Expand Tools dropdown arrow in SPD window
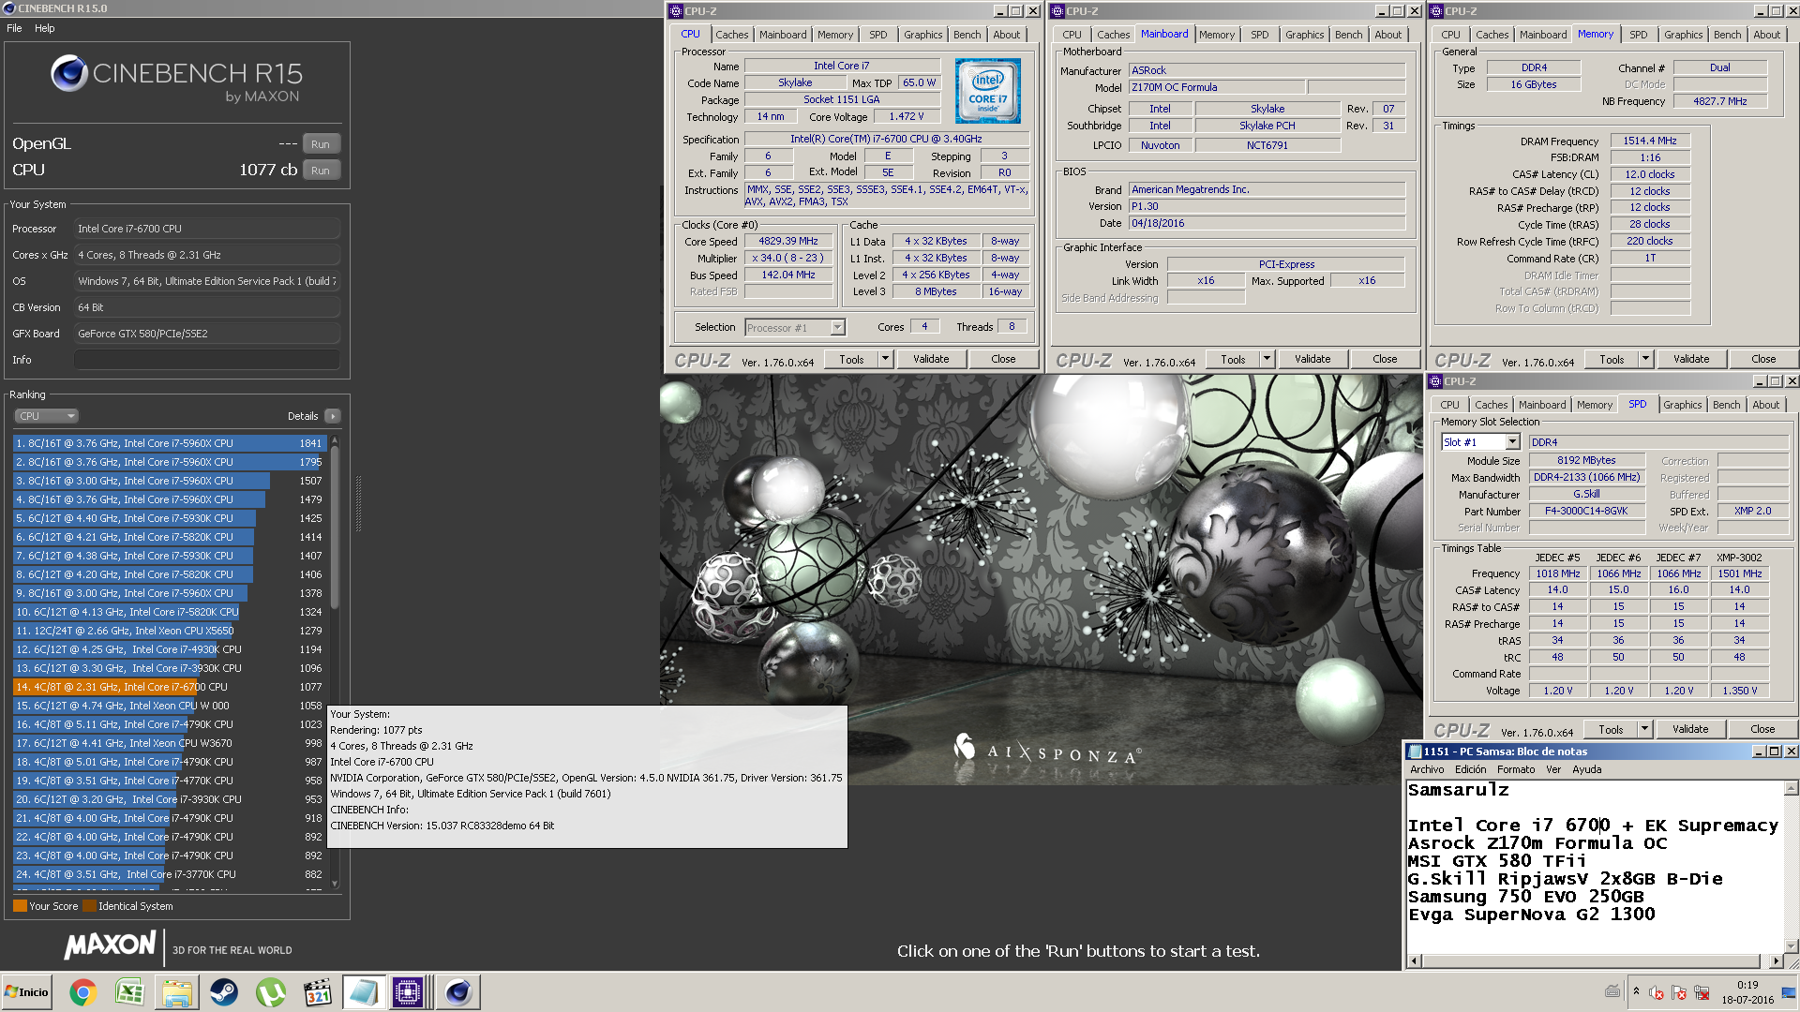This screenshot has width=1800, height=1012. tap(1644, 729)
